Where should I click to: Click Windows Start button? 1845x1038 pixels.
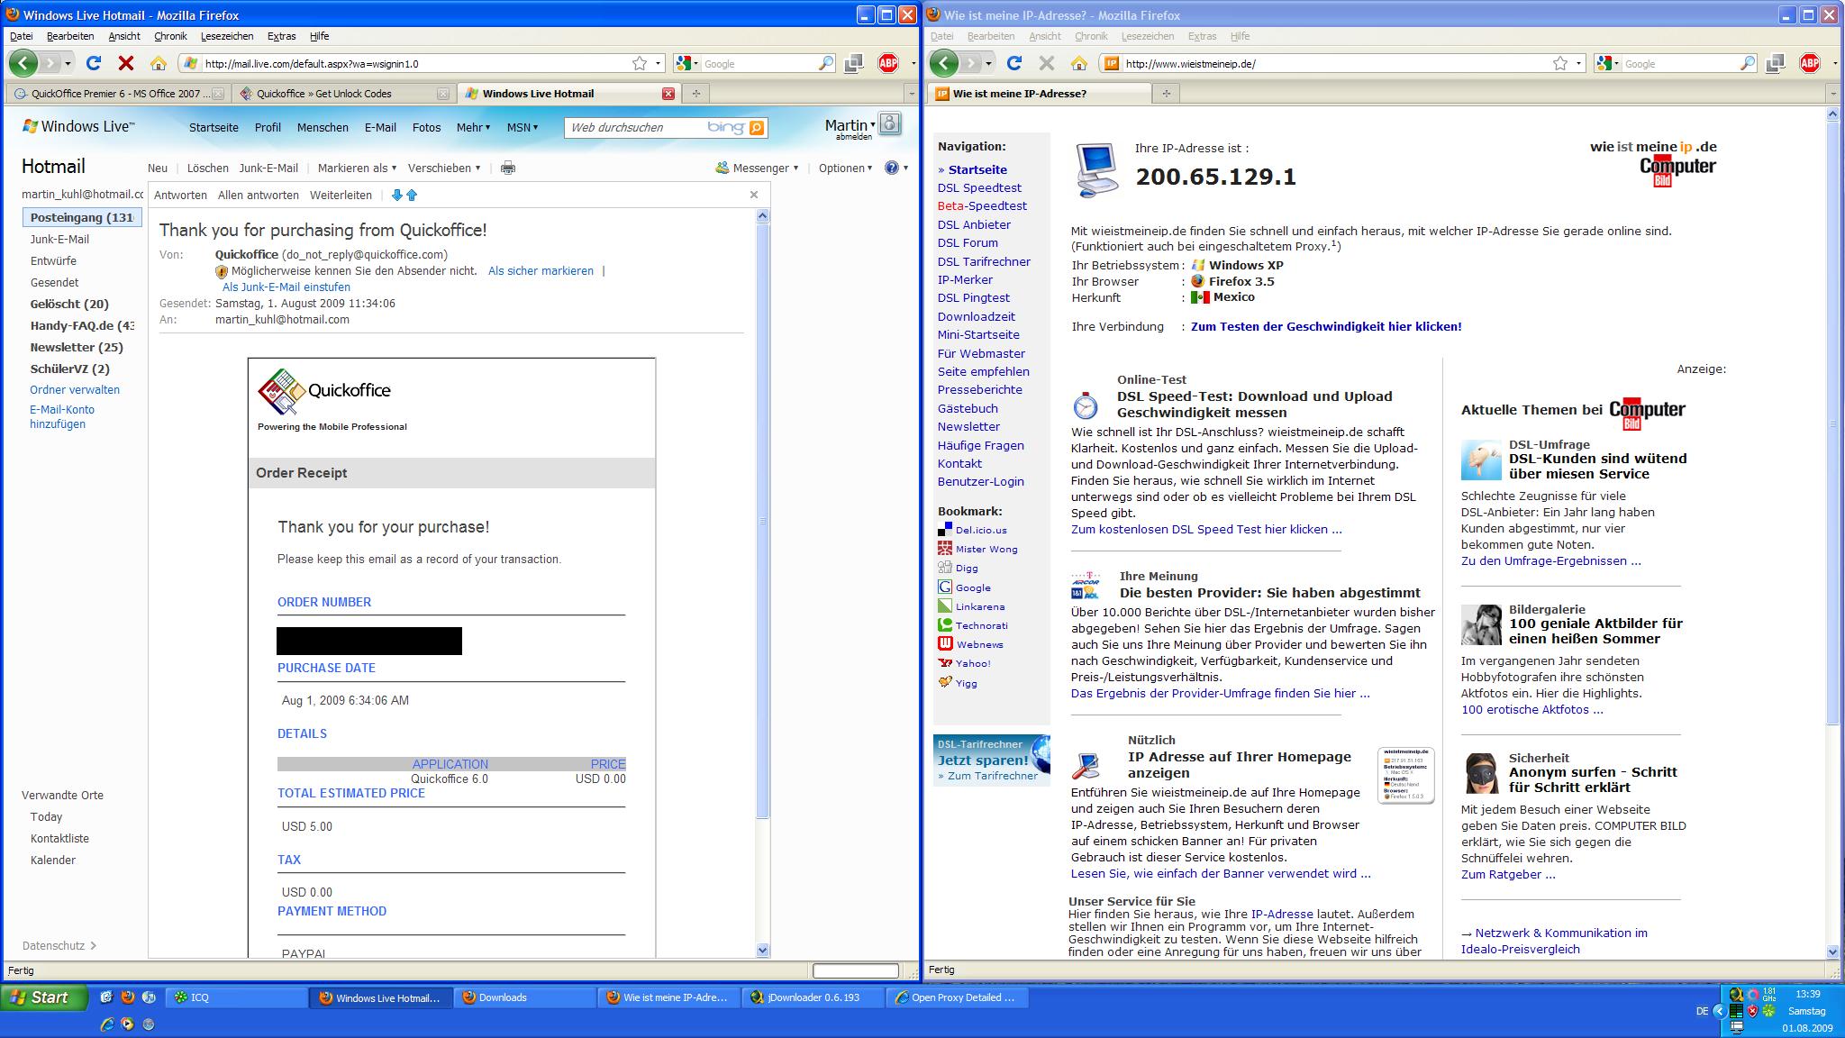(x=44, y=997)
